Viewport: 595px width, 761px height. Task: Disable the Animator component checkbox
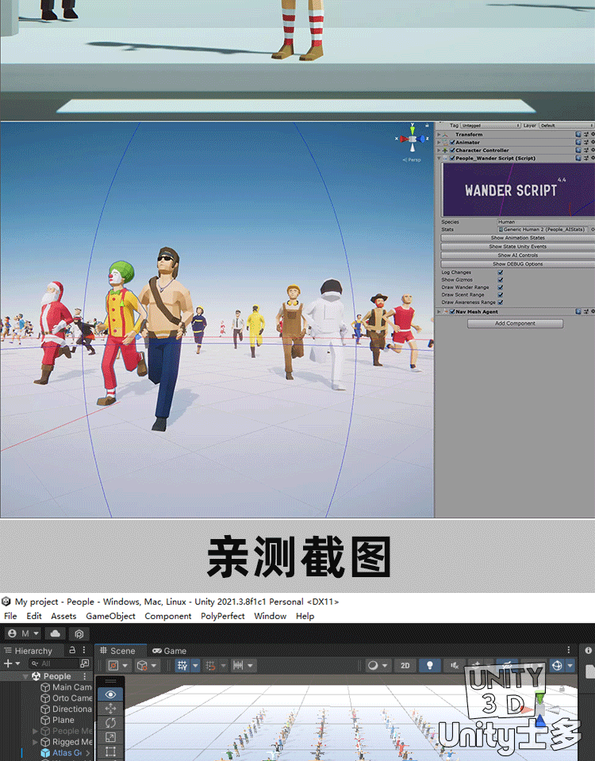pyautogui.click(x=452, y=143)
